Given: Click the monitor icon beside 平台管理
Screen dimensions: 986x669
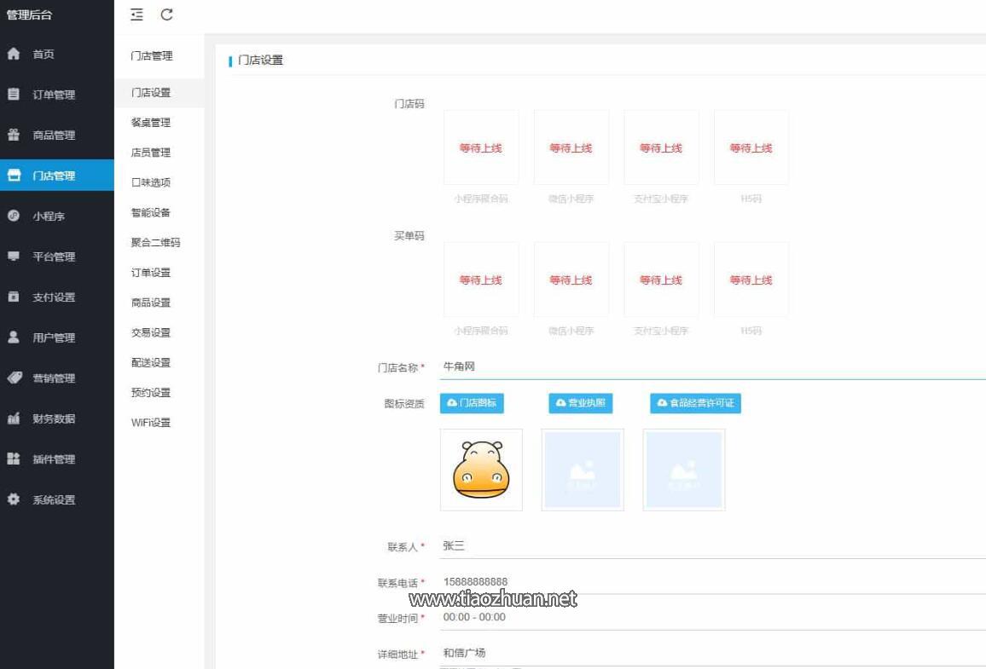Looking at the screenshot, I should (14, 257).
